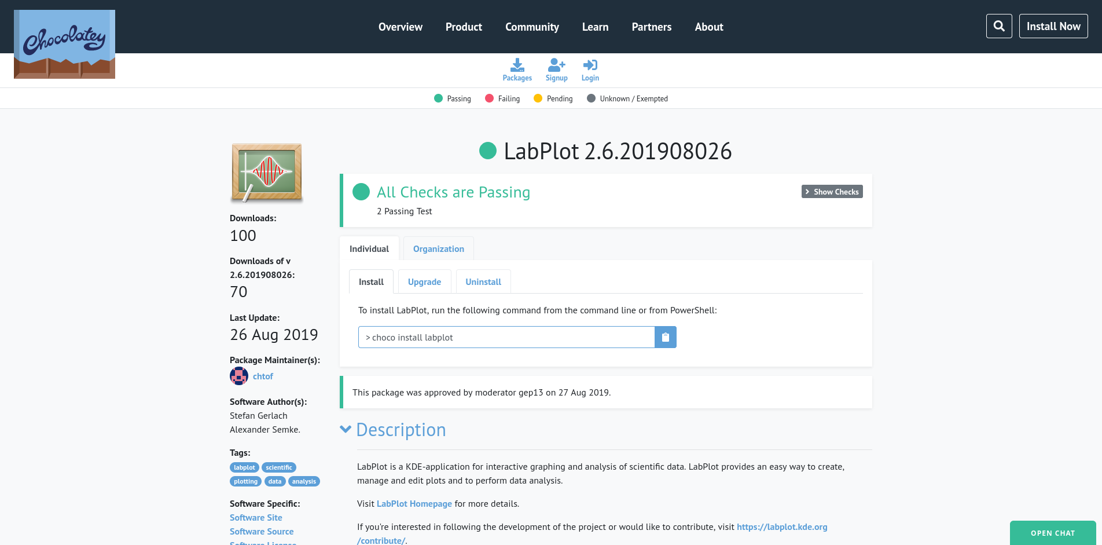This screenshot has width=1102, height=545.
Task: Click the scientific tag
Action: [x=278, y=467]
